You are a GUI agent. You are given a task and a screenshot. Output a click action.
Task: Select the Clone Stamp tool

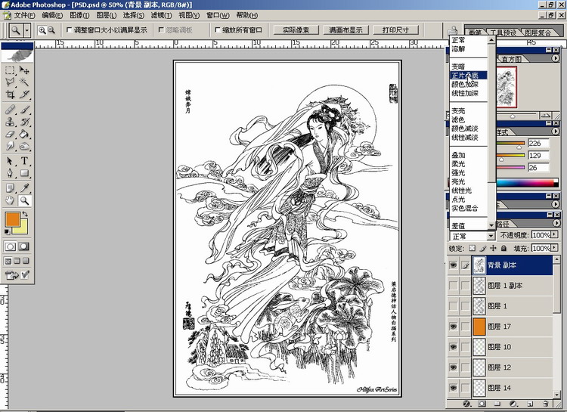[x=10, y=122]
